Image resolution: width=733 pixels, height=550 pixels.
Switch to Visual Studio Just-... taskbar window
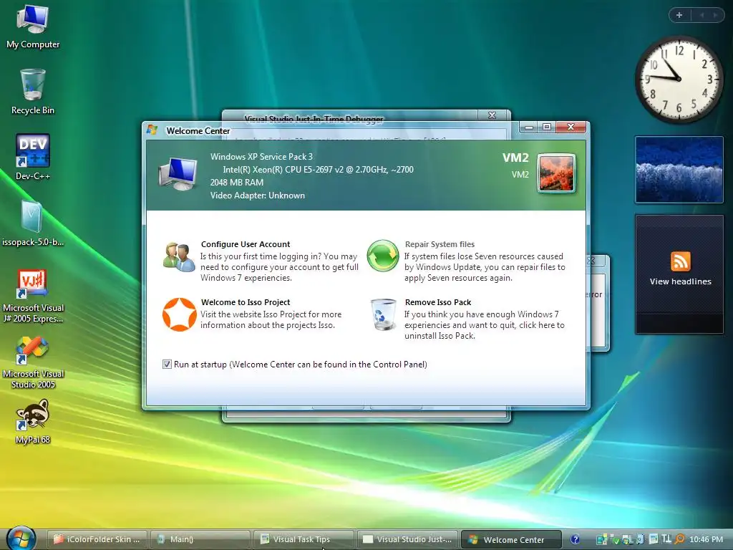tap(407, 539)
